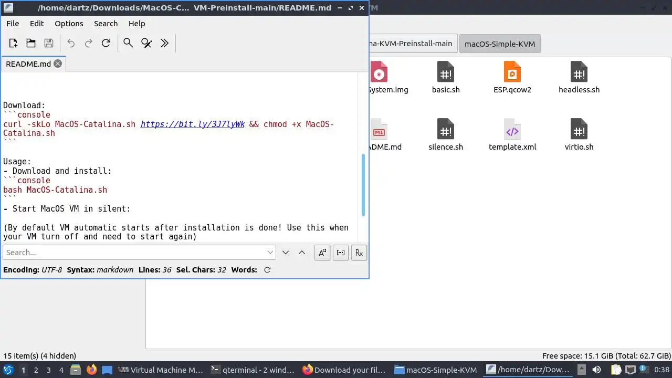672x378 pixels.
Task: Find the previous search match
Action: click(302, 253)
